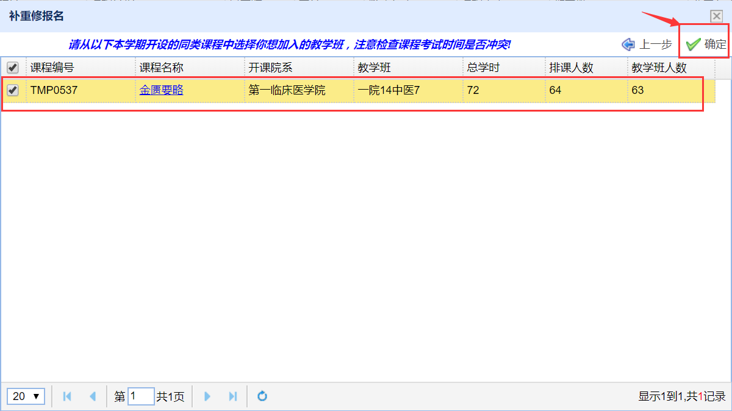Open the page size dropdown showing 20
The image size is (732, 411).
coord(27,396)
